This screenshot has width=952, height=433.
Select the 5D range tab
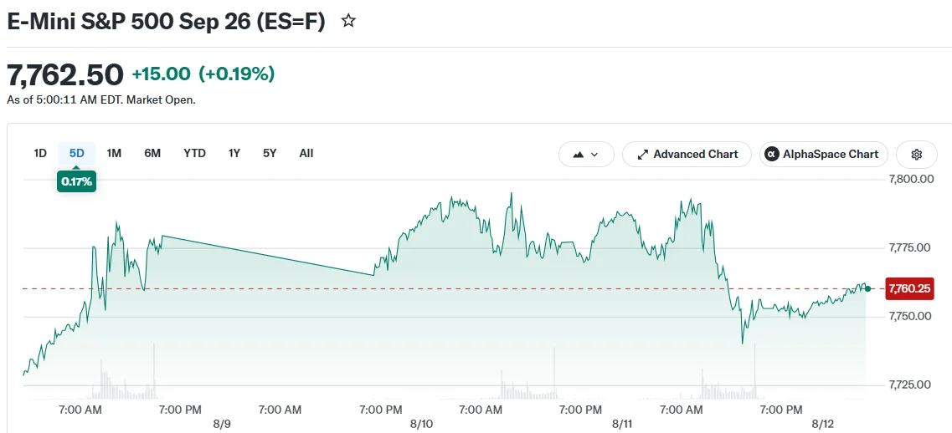(76, 154)
